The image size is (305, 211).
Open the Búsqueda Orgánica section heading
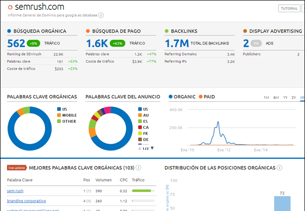[x=40, y=31]
